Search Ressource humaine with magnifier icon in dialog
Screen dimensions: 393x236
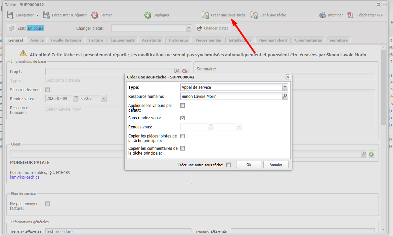pos(285,96)
